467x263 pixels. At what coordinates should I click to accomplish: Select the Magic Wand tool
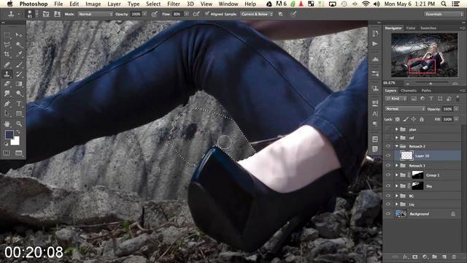19,45
